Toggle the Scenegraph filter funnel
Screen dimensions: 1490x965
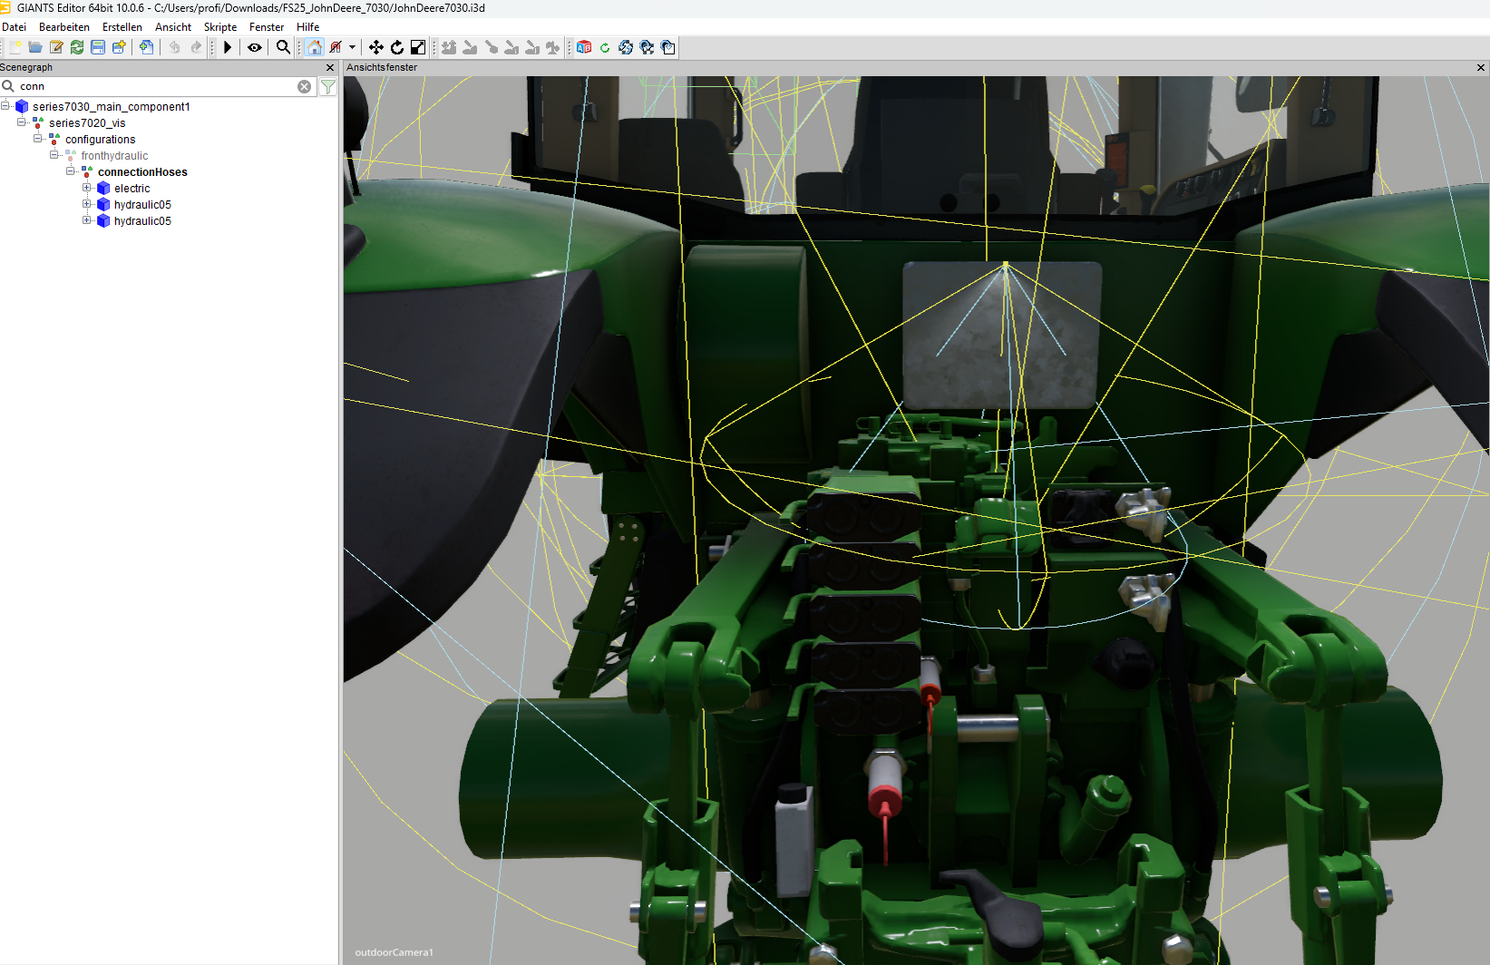coord(328,86)
